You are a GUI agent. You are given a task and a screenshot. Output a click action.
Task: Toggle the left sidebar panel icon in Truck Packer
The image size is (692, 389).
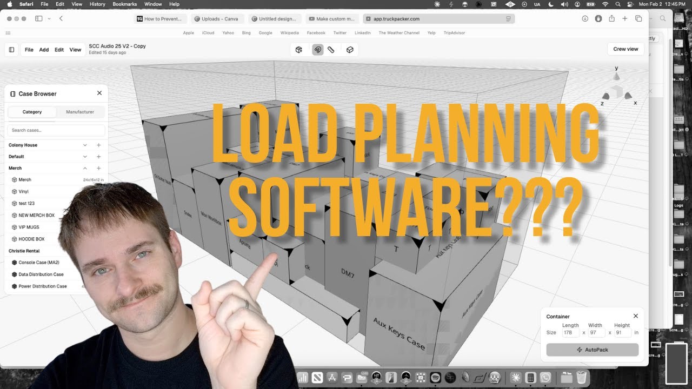pos(11,50)
